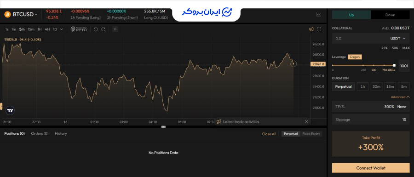414x177 pixels.
Task: Select Perpetual duration
Action: click(x=343, y=86)
